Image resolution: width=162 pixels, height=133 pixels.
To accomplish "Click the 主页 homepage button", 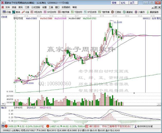I will tap(134, 3).
